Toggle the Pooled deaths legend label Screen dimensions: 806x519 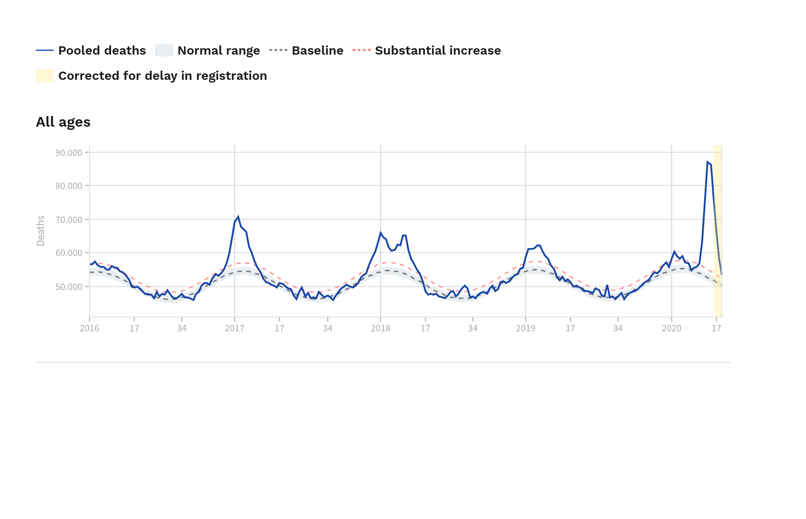[102, 50]
